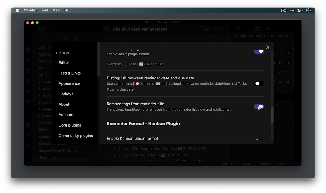Turn off Remove tags from reminder title
The image size is (326, 193).
[x=259, y=107]
